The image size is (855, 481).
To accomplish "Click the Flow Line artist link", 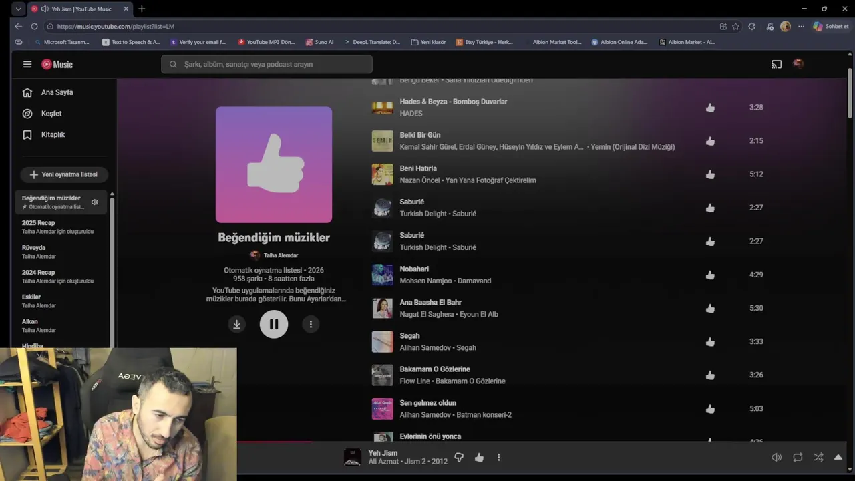I will 415,381.
